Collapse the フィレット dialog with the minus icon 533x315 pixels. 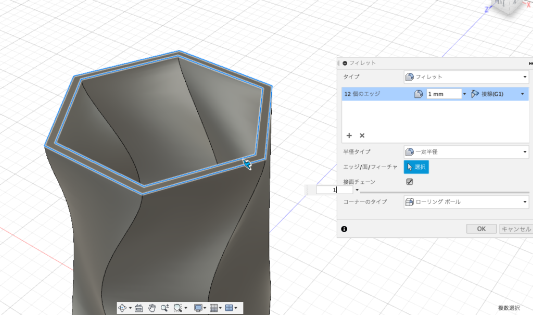tap(345, 64)
